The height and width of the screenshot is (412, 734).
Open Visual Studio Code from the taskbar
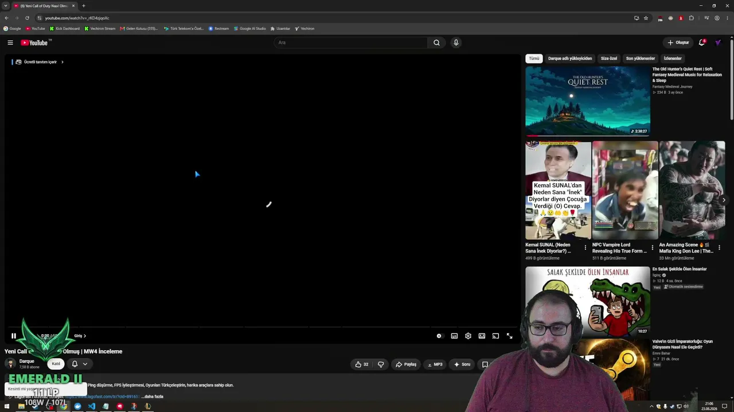92,406
